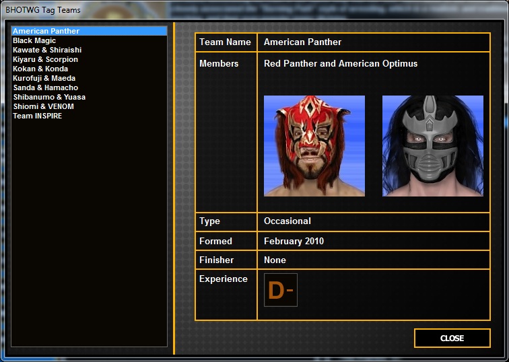Viewport: 509px width, 362px height.
Task: Click the D- experience grade icon
Action: (281, 290)
